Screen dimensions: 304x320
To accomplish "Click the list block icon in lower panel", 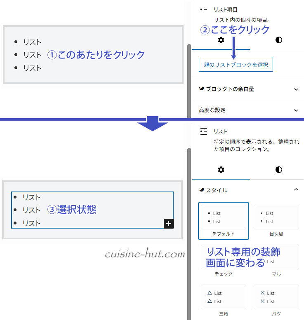I will pos(204,131).
